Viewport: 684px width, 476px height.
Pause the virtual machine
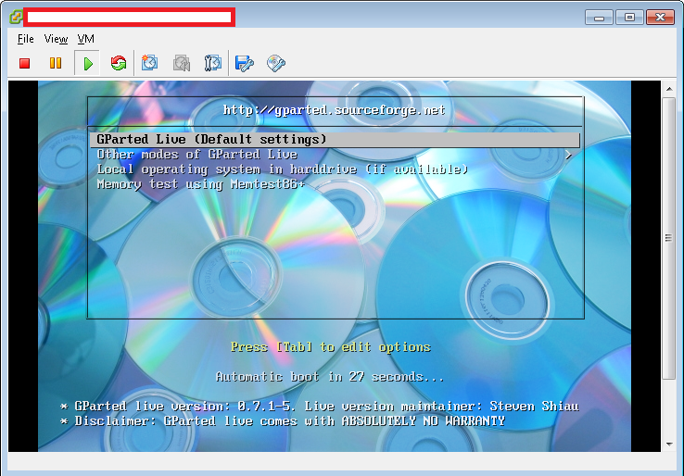(56, 63)
